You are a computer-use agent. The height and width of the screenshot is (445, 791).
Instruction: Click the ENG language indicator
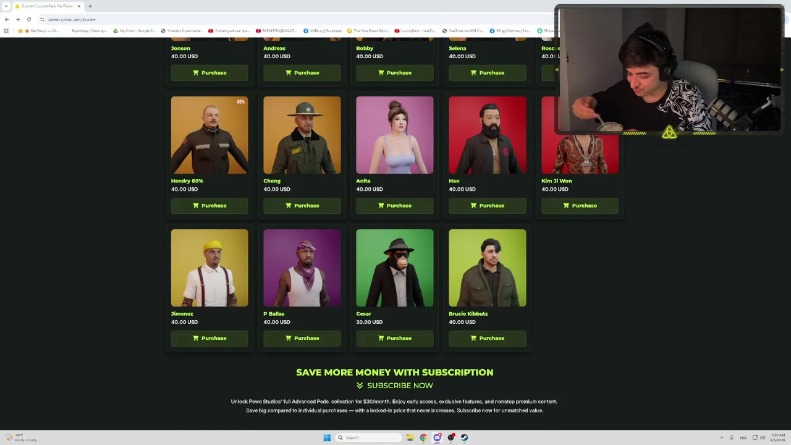[x=743, y=438]
